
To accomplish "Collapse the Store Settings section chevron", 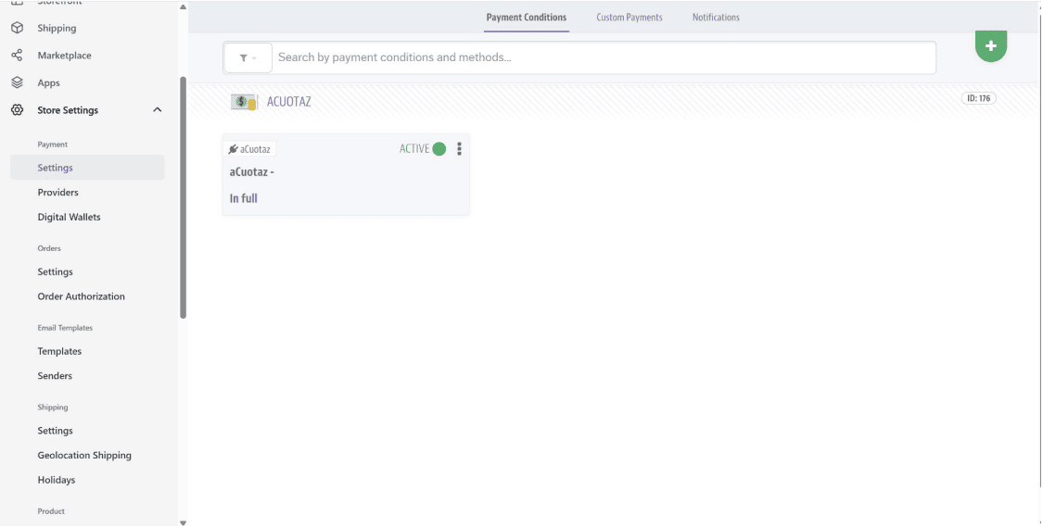I will 157,109.
